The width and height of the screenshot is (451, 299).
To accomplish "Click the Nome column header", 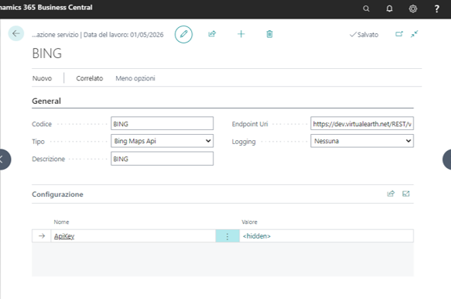I will click(x=61, y=222).
